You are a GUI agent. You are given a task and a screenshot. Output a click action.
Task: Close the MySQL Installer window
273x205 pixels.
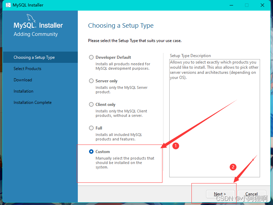tap(262, 5)
